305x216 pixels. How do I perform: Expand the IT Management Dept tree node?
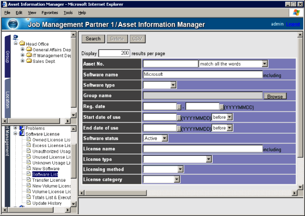point(22,56)
